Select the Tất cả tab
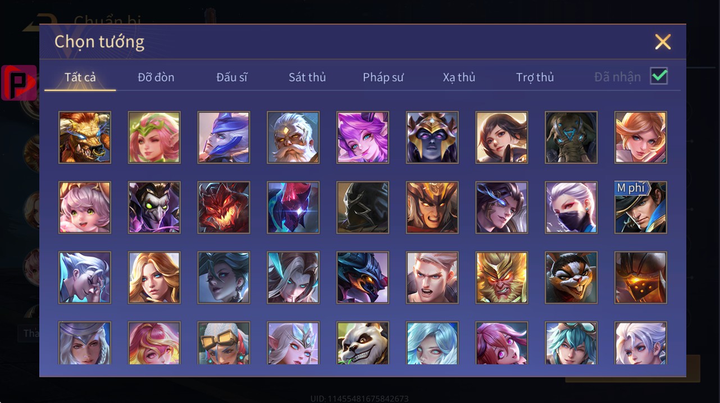 click(80, 77)
